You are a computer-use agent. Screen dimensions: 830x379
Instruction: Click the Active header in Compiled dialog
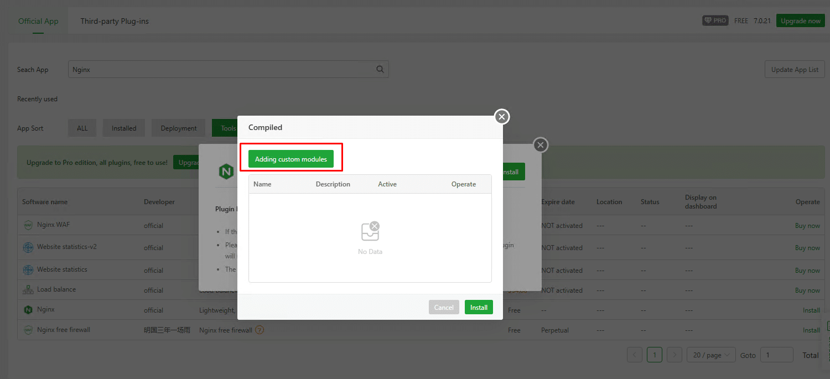[387, 184]
